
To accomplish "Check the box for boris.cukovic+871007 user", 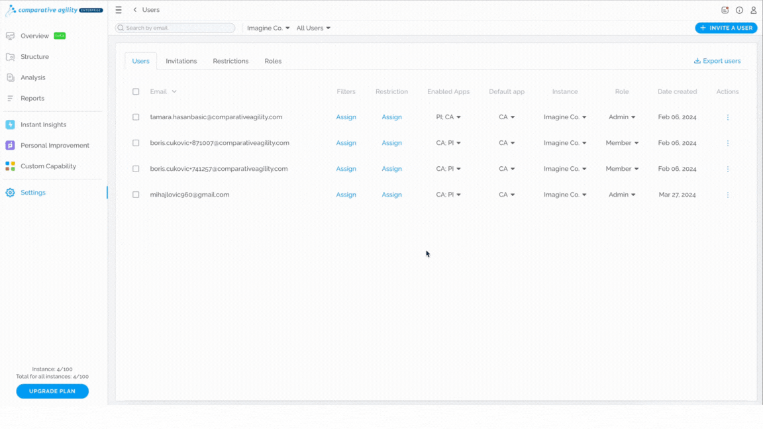I will point(136,143).
